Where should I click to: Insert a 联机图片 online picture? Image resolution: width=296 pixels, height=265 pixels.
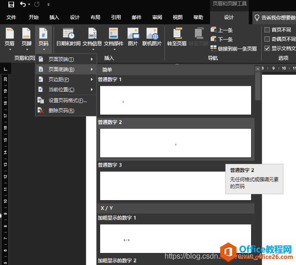[152, 37]
